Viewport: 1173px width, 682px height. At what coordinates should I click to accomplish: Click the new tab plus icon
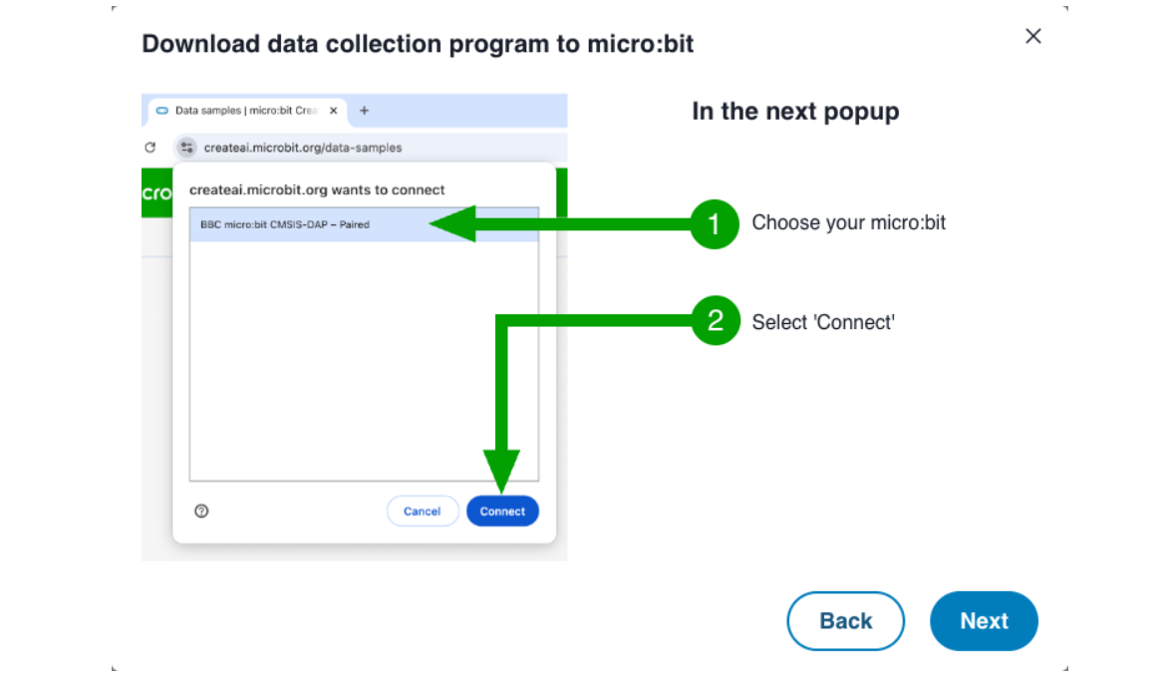pos(364,111)
